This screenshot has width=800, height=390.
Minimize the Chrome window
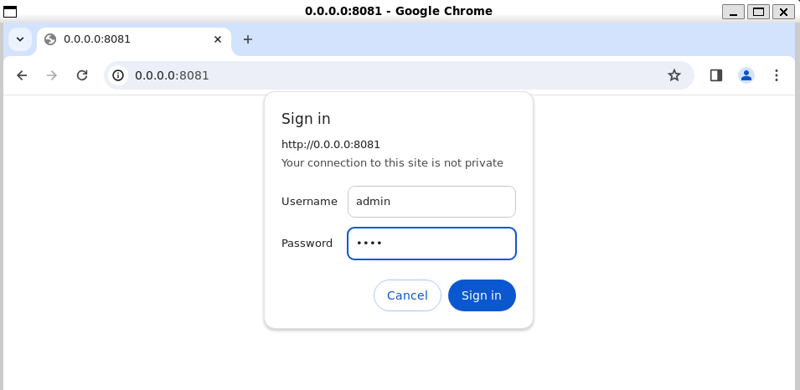[735, 11]
